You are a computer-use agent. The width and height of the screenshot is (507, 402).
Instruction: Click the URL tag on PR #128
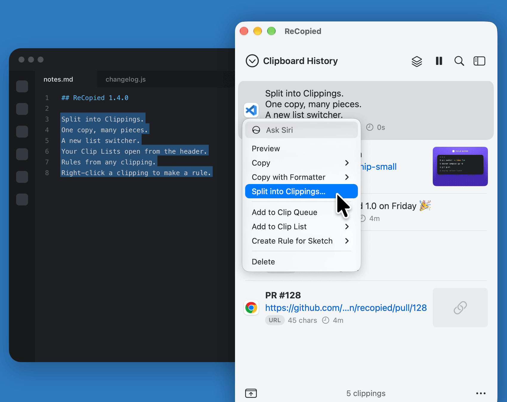point(275,320)
